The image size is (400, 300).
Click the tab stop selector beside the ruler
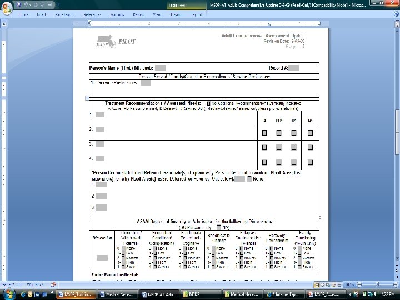tap(4, 24)
